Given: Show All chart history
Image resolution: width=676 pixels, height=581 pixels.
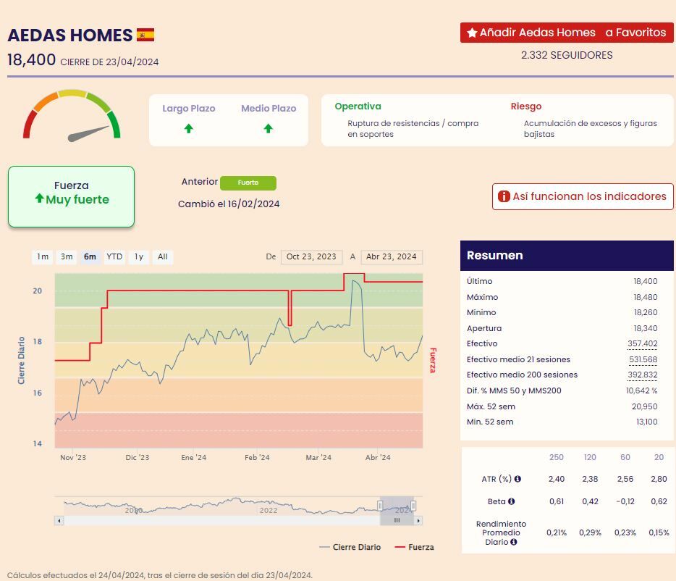Looking at the screenshot, I should pos(163,257).
